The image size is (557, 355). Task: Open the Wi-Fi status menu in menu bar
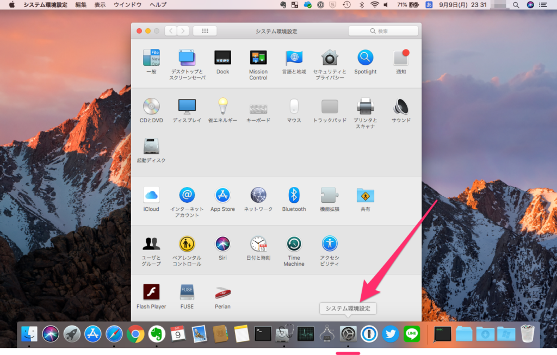[x=374, y=4]
